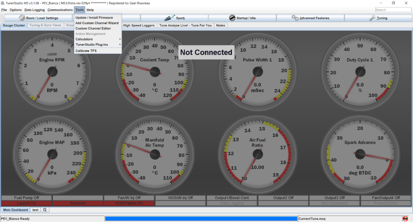This screenshot has width=413, height=222.
Task: Open the File menu
Action: pyautogui.click(x=4, y=10)
